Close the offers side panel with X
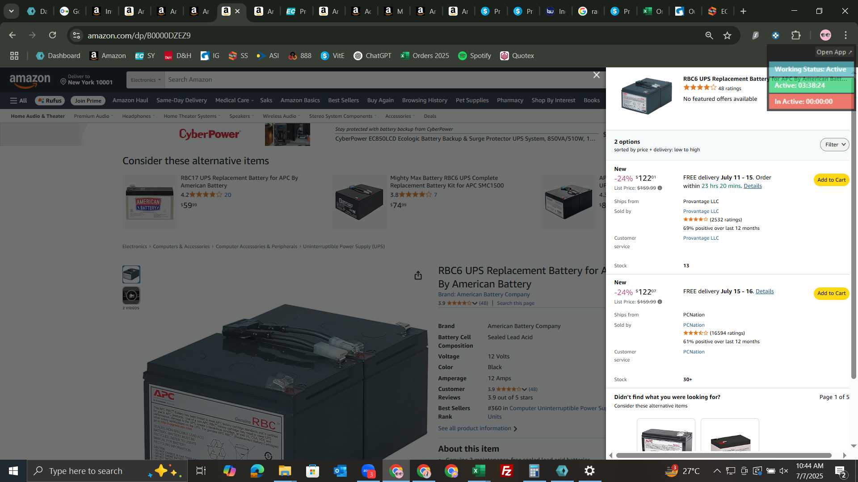This screenshot has height=482, width=858. pos(596,75)
